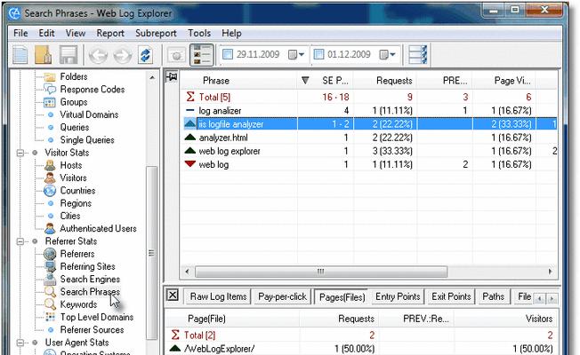
Task: Collapse the Referrer Stats tree node
Action: click(x=20, y=241)
